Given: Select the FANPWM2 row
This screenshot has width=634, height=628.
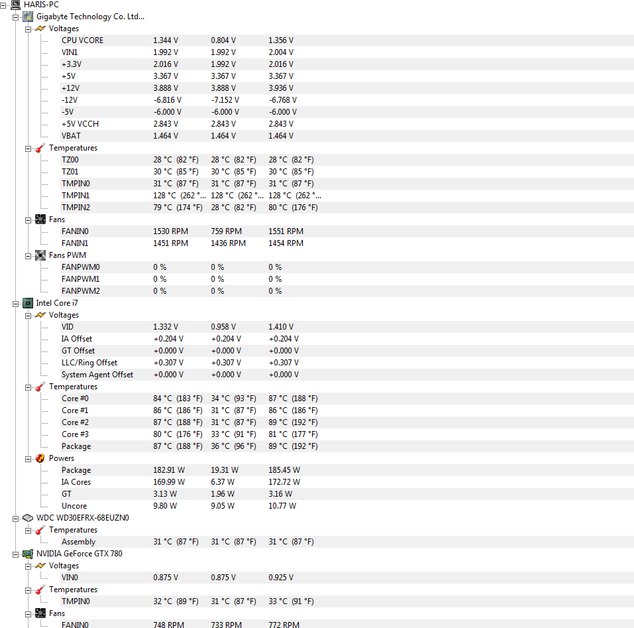Looking at the screenshot, I should click(x=347, y=291).
